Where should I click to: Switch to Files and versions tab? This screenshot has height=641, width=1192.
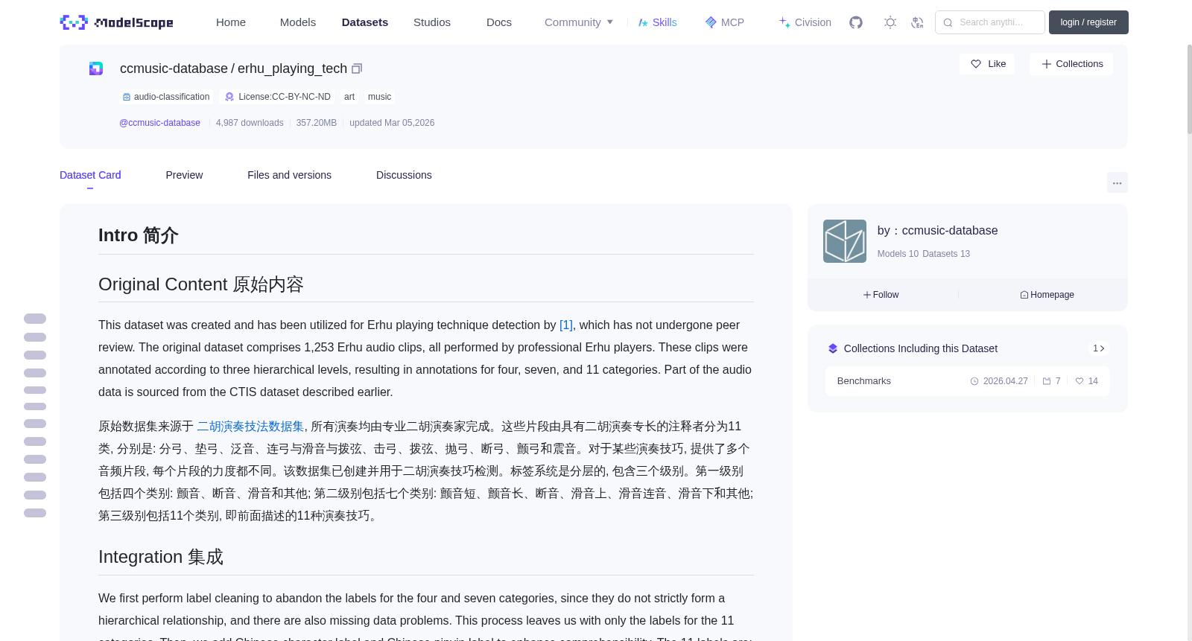click(x=289, y=175)
